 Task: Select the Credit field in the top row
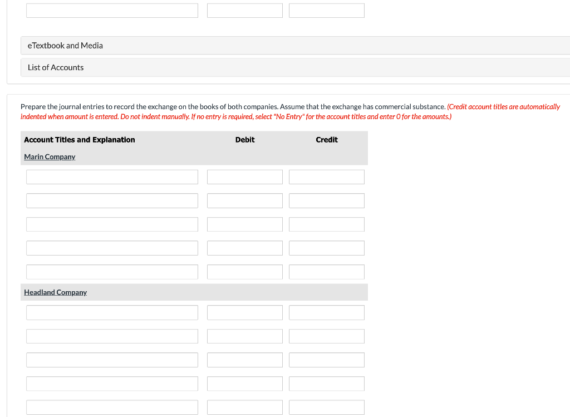(326, 10)
